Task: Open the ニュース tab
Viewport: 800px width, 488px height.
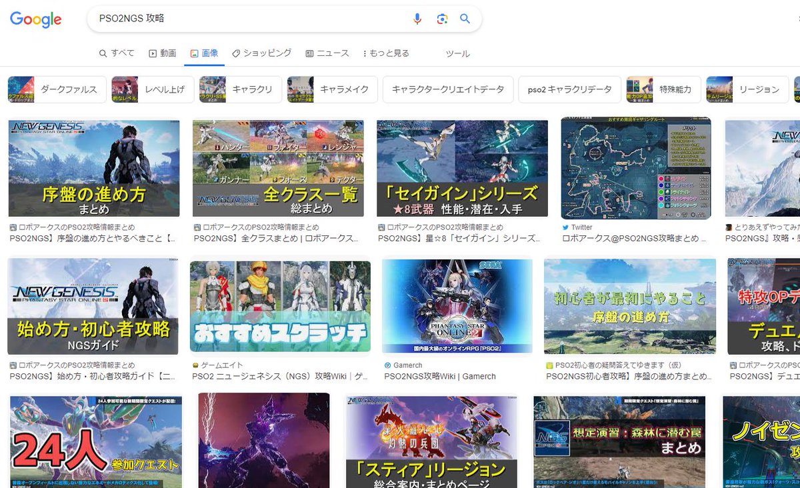Action: pos(327,53)
